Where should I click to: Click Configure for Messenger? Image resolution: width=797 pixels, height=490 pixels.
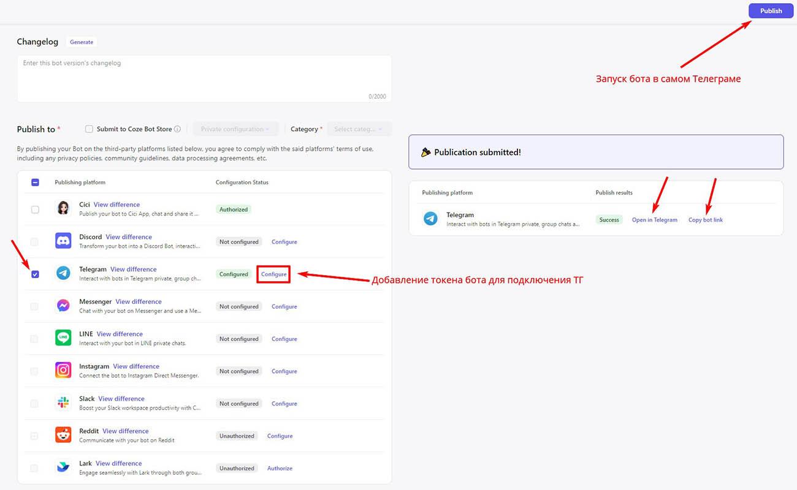pos(284,307)
